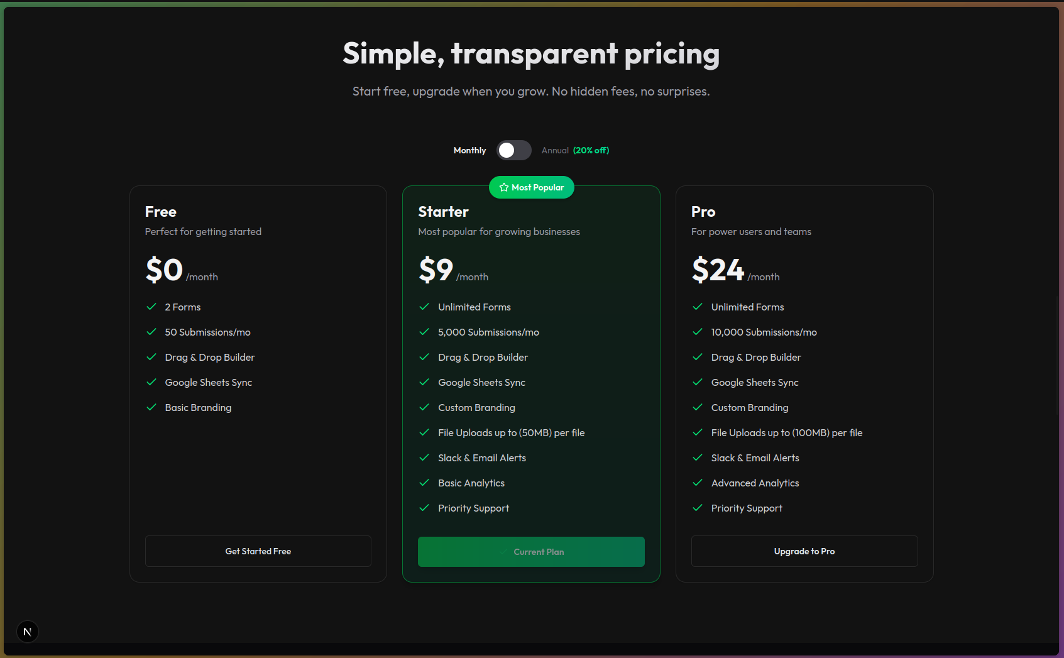Click the Upgrade to Pro button
1064x658 pixels.
pos(804,551)
